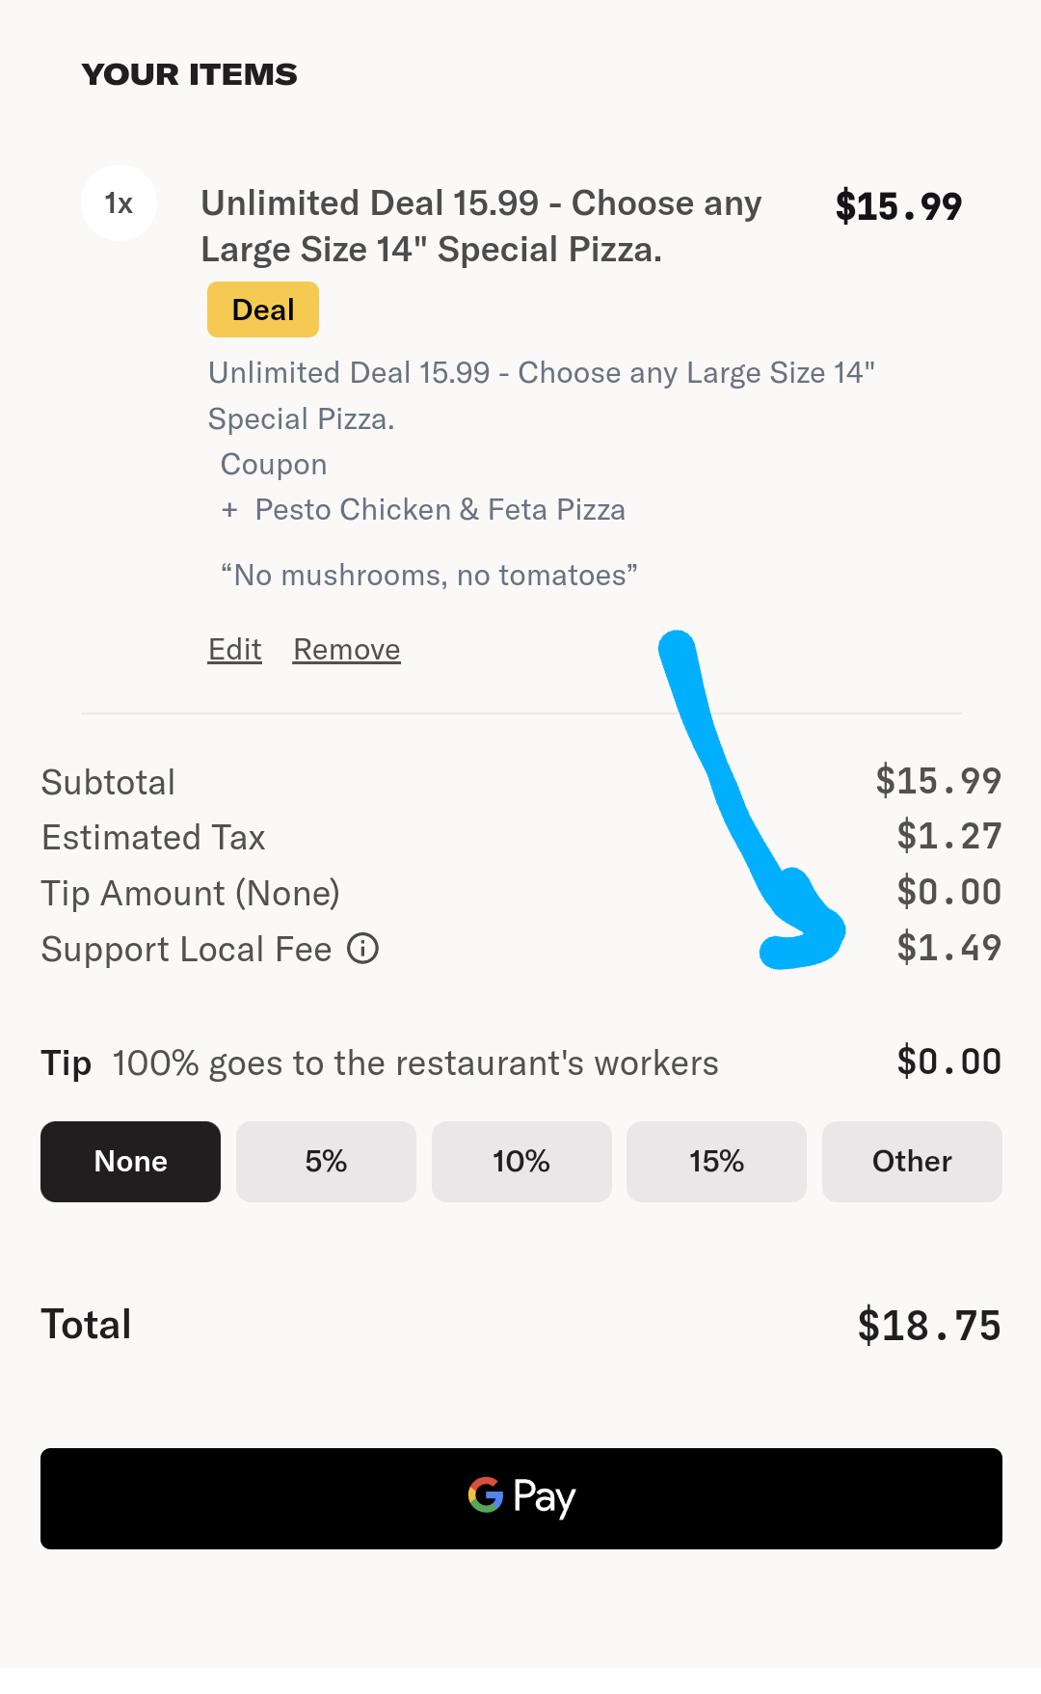Click the Edit link for the pizza
This screenshot has width=1041, height=1694.
(x=235, y=650)
